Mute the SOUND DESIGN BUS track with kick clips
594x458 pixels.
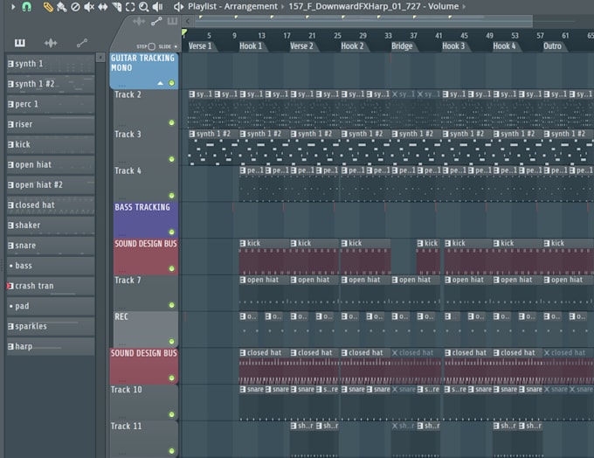171,268
